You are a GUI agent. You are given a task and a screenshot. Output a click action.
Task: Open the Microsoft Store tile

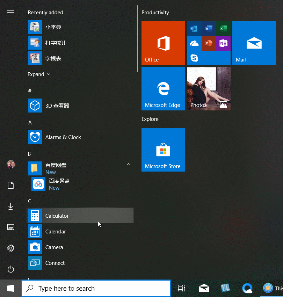click(x=163, y=150)
